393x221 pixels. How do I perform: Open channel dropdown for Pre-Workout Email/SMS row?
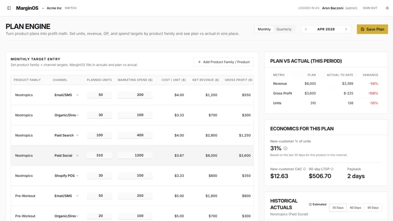(66, 196)
